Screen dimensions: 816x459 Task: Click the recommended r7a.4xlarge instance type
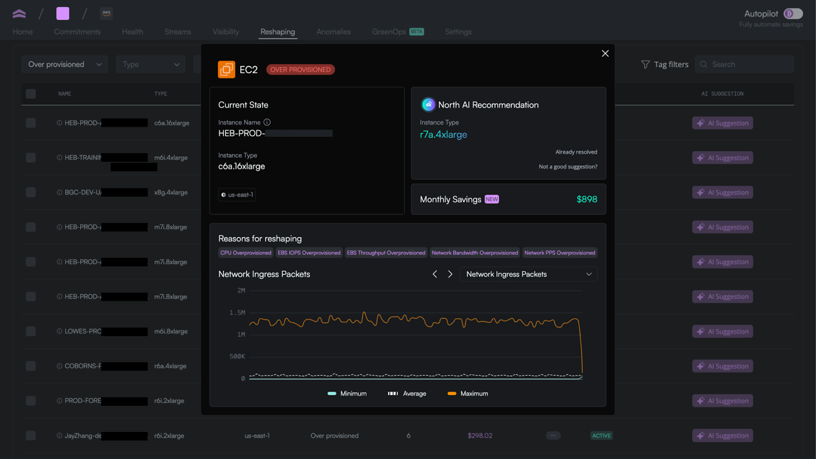(444, 135)
